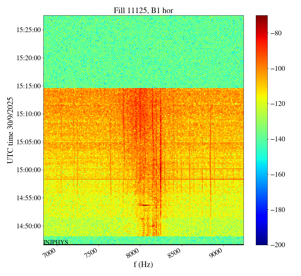Click the plot title "Fill 11125, B1 hor"
This screenshot has height=276, width=301.
click(x=143, y=10)
